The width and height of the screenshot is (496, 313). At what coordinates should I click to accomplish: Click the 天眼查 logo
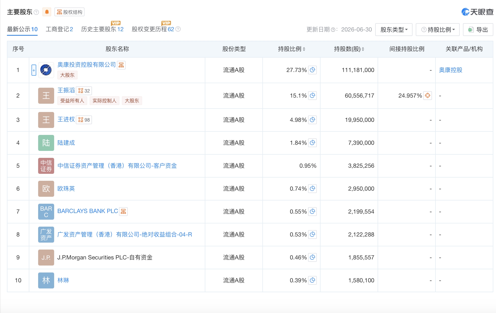tap(477, 12)
